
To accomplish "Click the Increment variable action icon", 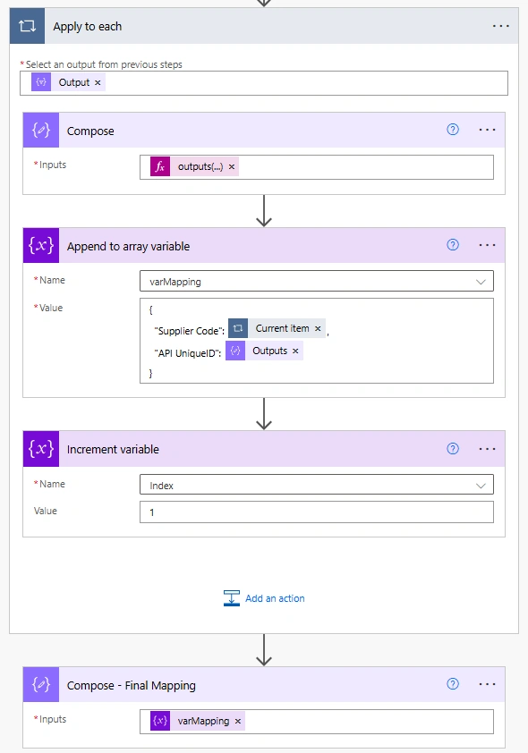I will (41, 449).
